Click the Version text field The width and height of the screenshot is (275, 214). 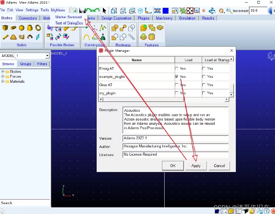[x=176, y=138]
